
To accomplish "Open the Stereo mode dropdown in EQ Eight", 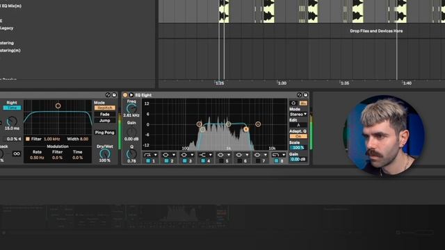I will tap(298, 114).
